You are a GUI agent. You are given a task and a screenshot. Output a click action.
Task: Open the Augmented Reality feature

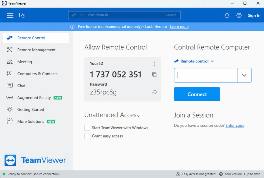34,98
